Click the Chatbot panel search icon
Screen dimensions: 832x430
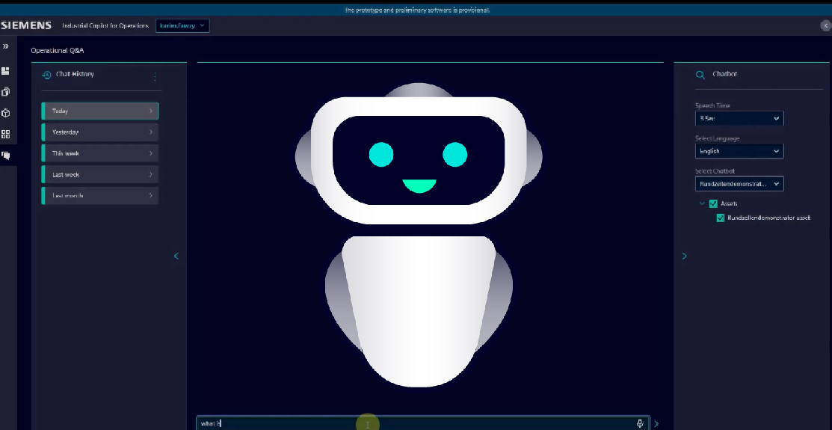click(x=700, y=75)
